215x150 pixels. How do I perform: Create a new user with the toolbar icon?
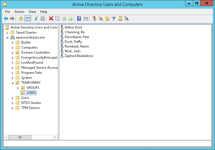pyautogui.click(x=94, y=18)
